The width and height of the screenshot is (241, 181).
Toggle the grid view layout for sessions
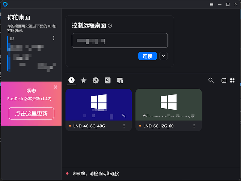pos(233,80)
